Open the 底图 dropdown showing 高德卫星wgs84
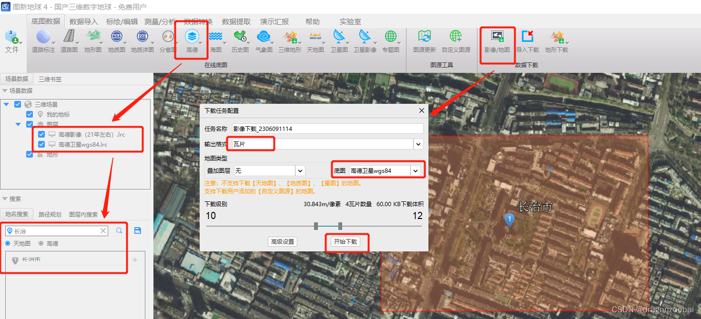Image resolution: width=701 pixels, height=319 pixels. (416, 170)
